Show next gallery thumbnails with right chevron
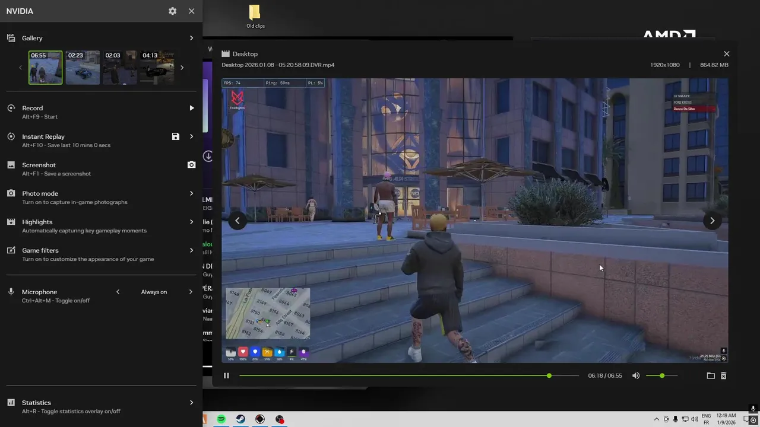The image size is (760, 427). [x=182, y=68]
